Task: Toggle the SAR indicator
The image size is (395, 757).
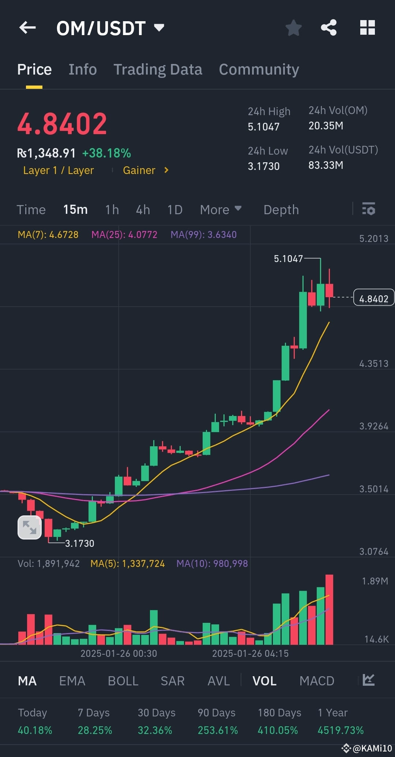Action: pos(172,680)
